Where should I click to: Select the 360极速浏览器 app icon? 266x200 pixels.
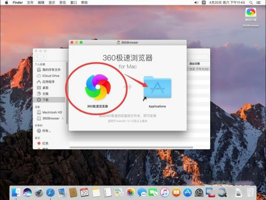(x=98, y=87)
